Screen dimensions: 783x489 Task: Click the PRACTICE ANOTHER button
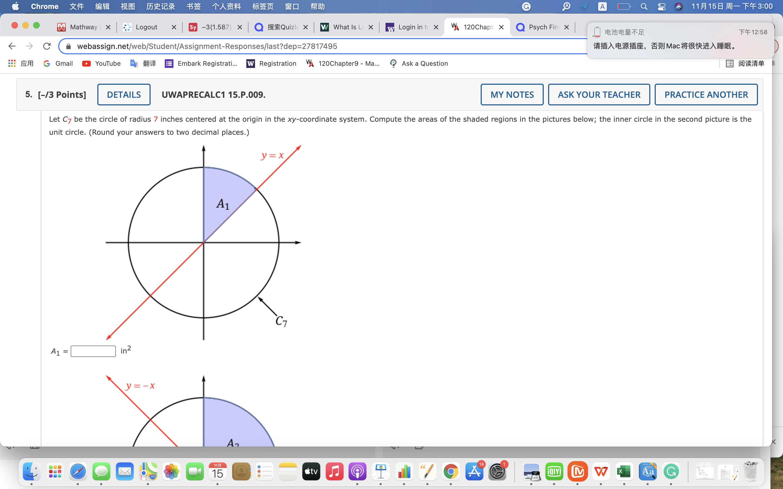click(706, 95)
